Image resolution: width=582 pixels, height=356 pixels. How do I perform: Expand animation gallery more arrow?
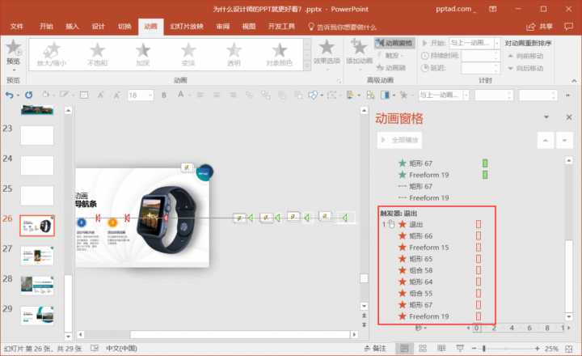307,66
